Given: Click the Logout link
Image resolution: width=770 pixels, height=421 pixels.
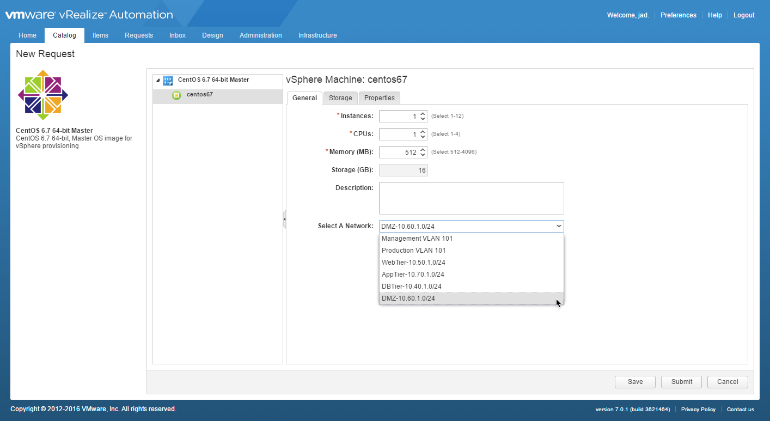Looking at the screenshot, I should point(744,15).
